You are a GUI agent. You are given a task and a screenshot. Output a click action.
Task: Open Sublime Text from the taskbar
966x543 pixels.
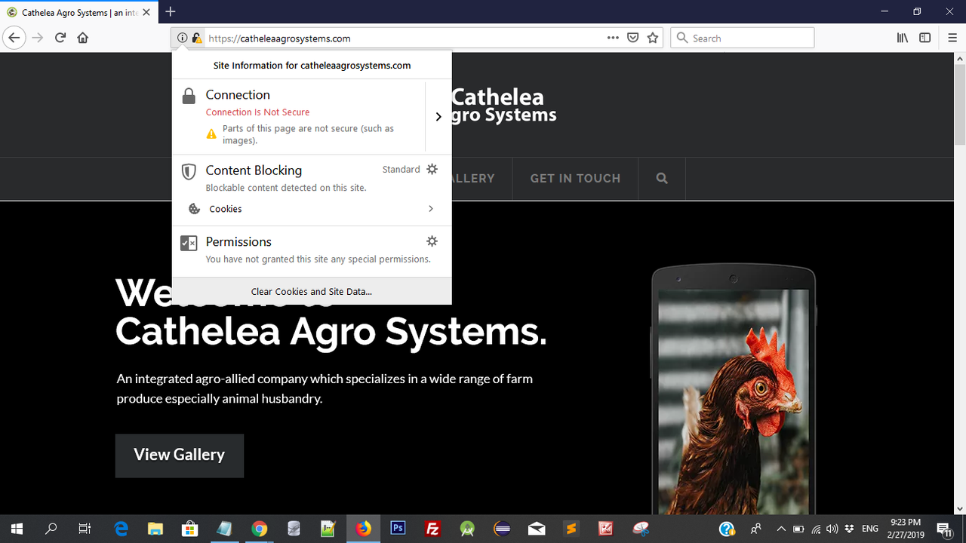tap(571, 529)
